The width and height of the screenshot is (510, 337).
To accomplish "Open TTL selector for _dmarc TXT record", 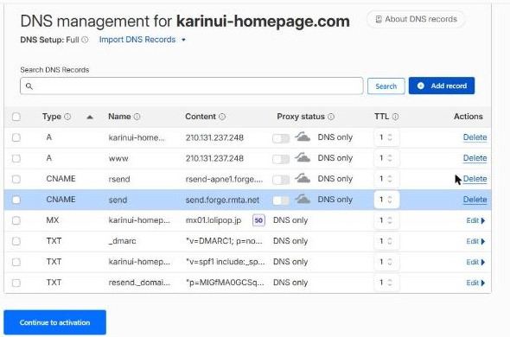I will click(386, 241).
